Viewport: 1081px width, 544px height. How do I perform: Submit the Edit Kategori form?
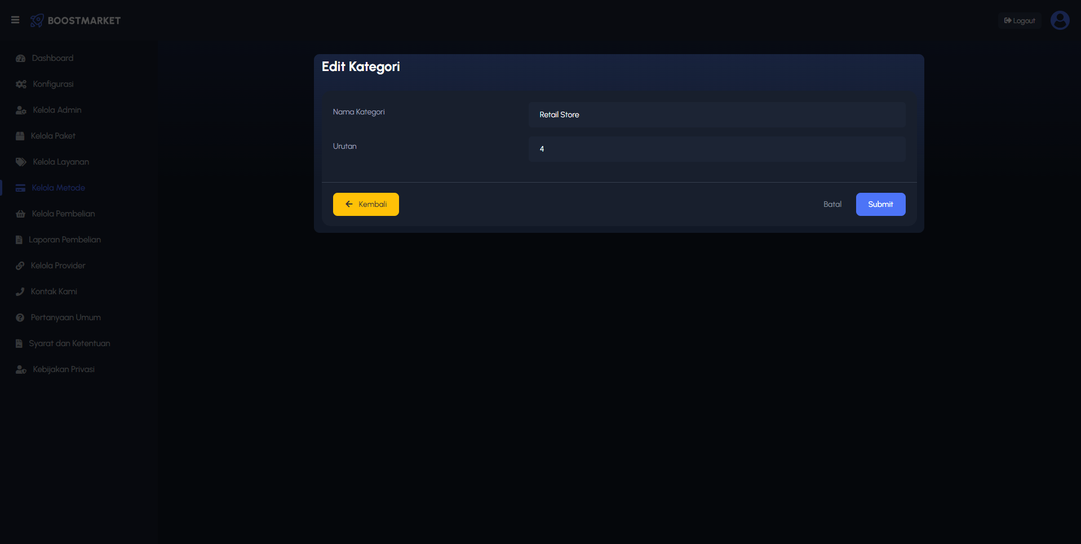click(x=880, y=204)
